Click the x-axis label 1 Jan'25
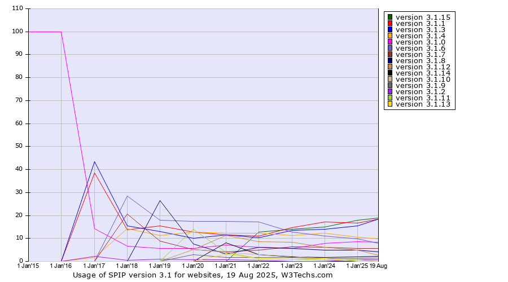This screenshot has height=282, width=508. 357,266
